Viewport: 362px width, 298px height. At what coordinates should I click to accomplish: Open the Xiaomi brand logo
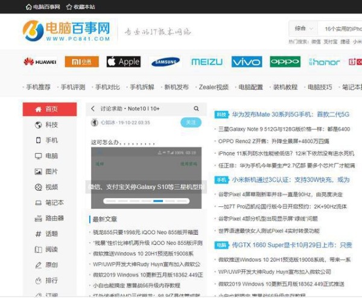tap(81, 62)
